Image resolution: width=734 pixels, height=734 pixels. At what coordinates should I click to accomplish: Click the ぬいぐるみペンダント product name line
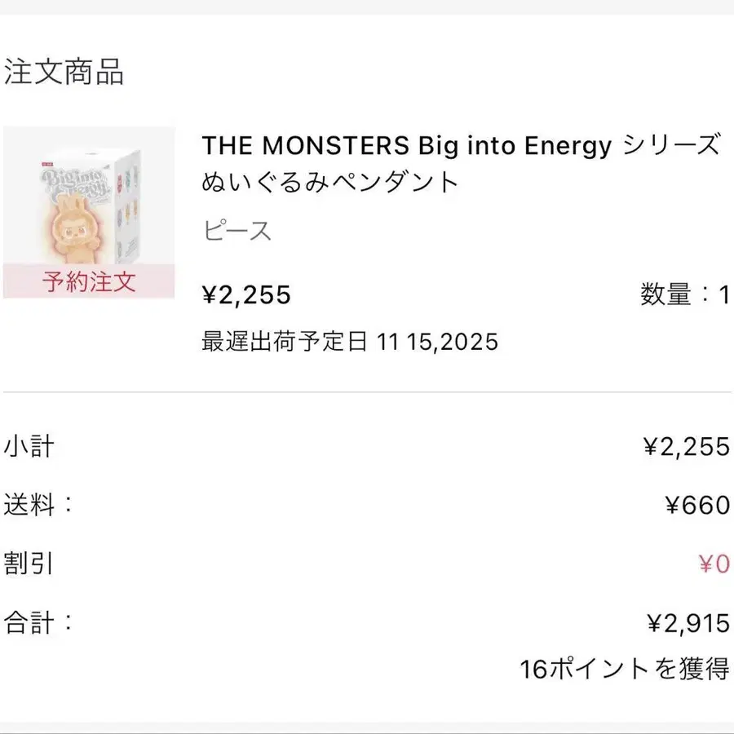pos(330,182)
